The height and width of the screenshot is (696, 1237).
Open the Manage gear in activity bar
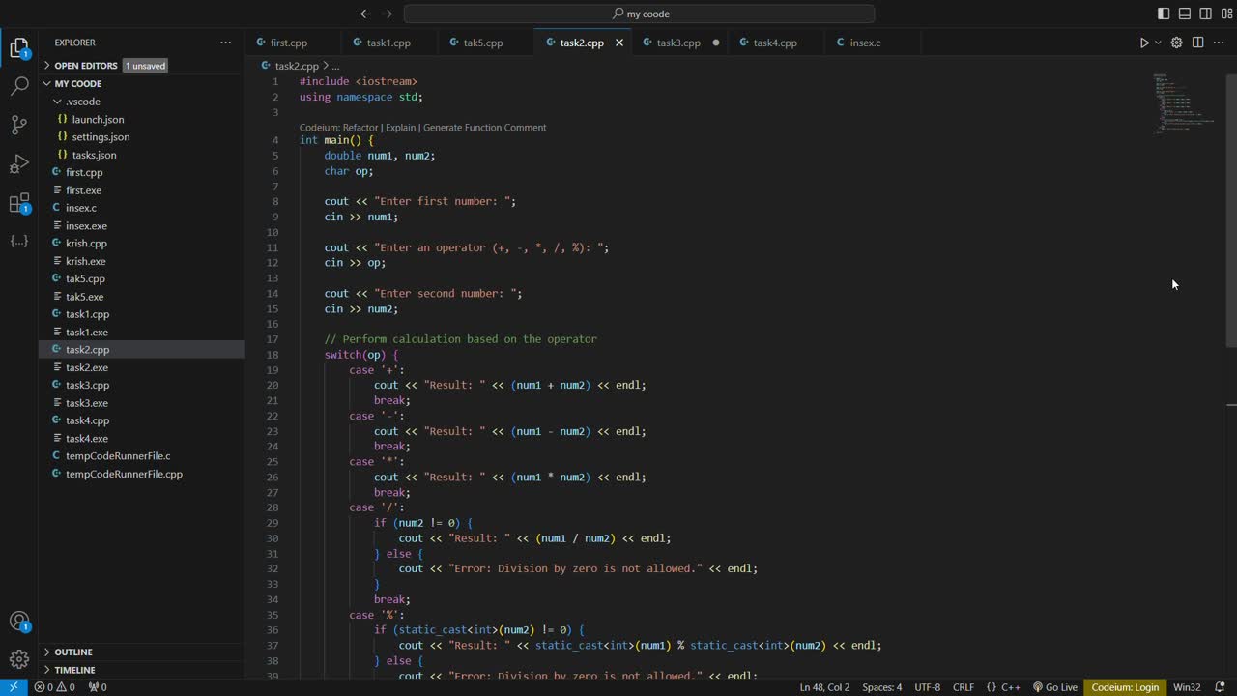[19, 659]
